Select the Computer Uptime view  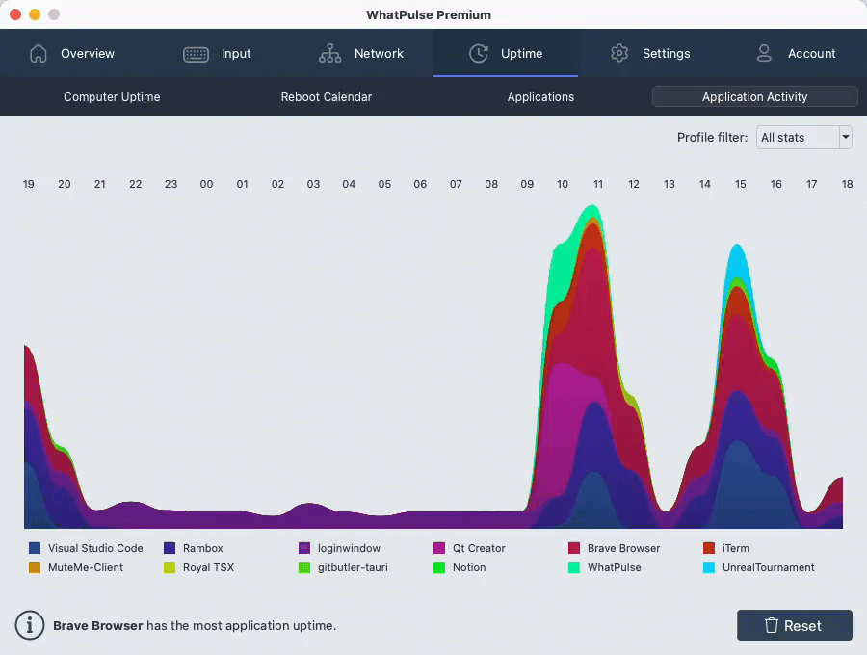coord(112,96)
